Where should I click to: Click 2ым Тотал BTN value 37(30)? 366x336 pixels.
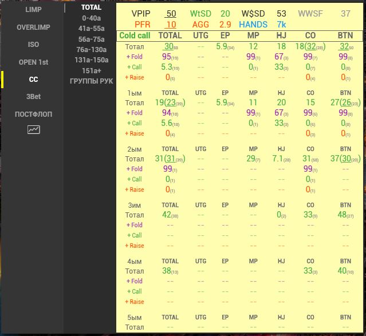(345, 159)
